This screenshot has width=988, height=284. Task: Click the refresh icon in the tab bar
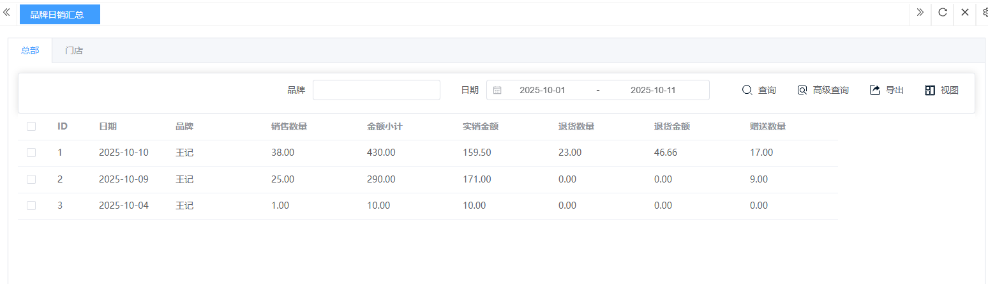click(x=942, y=13)
